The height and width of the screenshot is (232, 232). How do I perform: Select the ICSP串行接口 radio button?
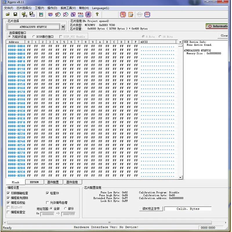coord(34,37)
